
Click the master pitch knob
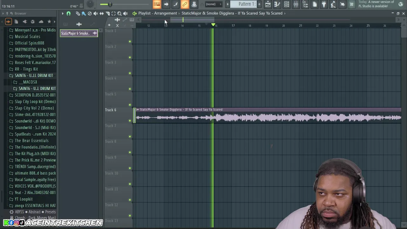tap(90, 4)
